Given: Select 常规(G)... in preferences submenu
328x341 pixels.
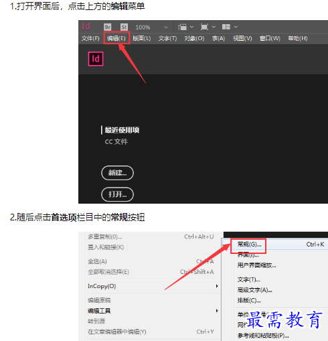Looking at the screenshot, I should coord(275,245).
